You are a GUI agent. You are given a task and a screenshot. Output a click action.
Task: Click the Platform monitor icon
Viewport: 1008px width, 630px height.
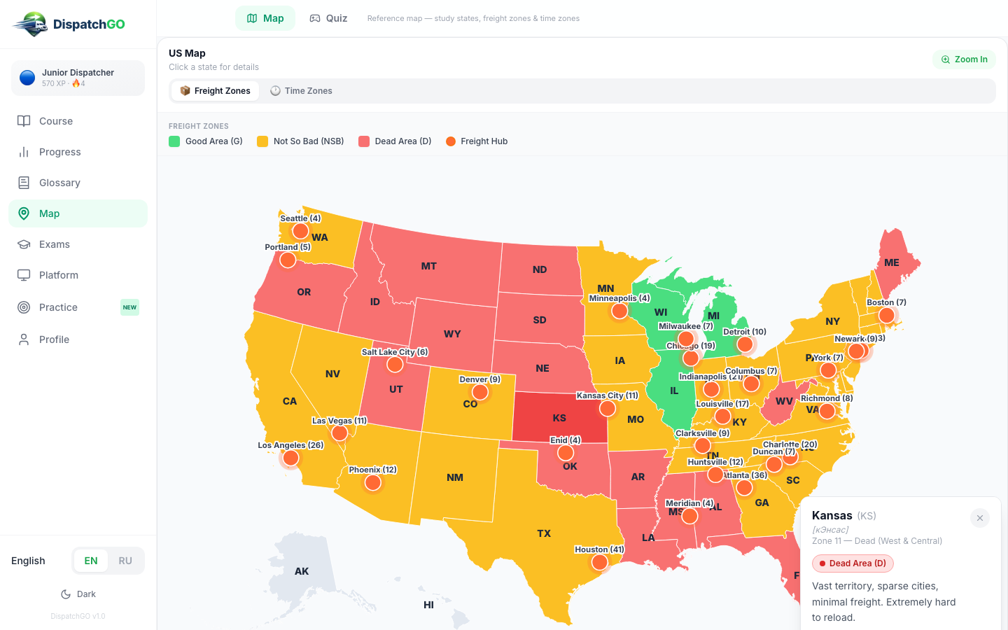[24, 275]
